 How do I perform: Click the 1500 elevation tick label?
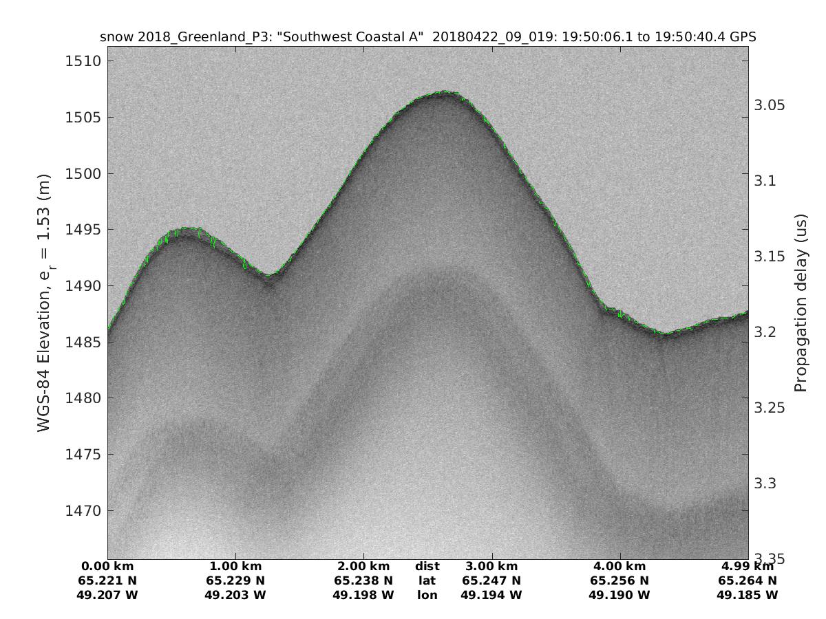pyautogui.click(x=83, y=173)
